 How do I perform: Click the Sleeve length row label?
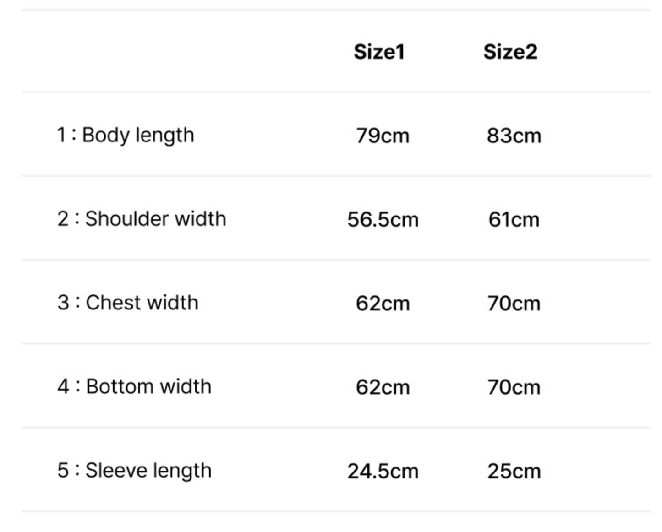148,471
